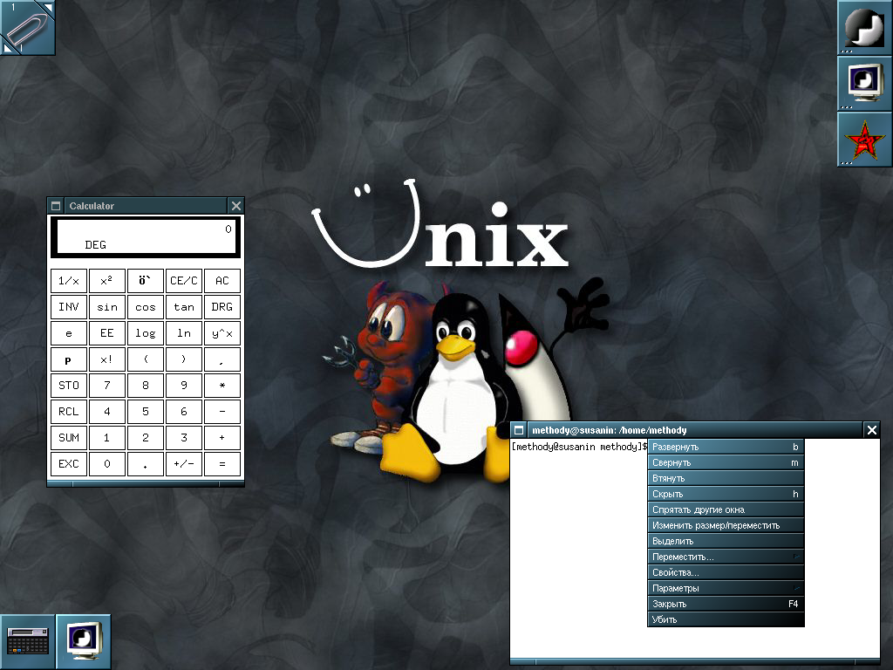Click the paperclip workspace clip at top left

[x=26, y=26]
